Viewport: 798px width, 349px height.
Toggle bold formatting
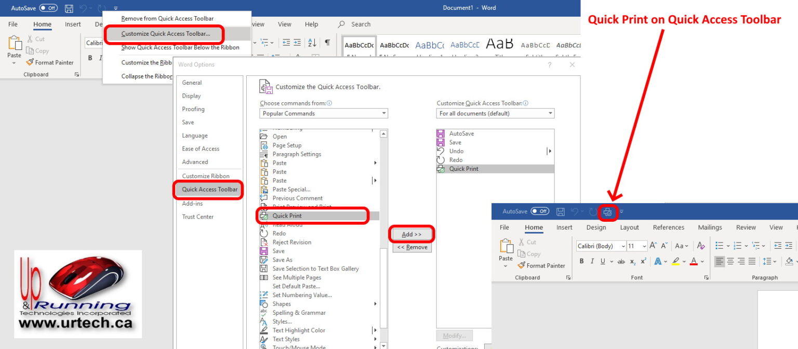pyautogui.click(x=581, y=261)
